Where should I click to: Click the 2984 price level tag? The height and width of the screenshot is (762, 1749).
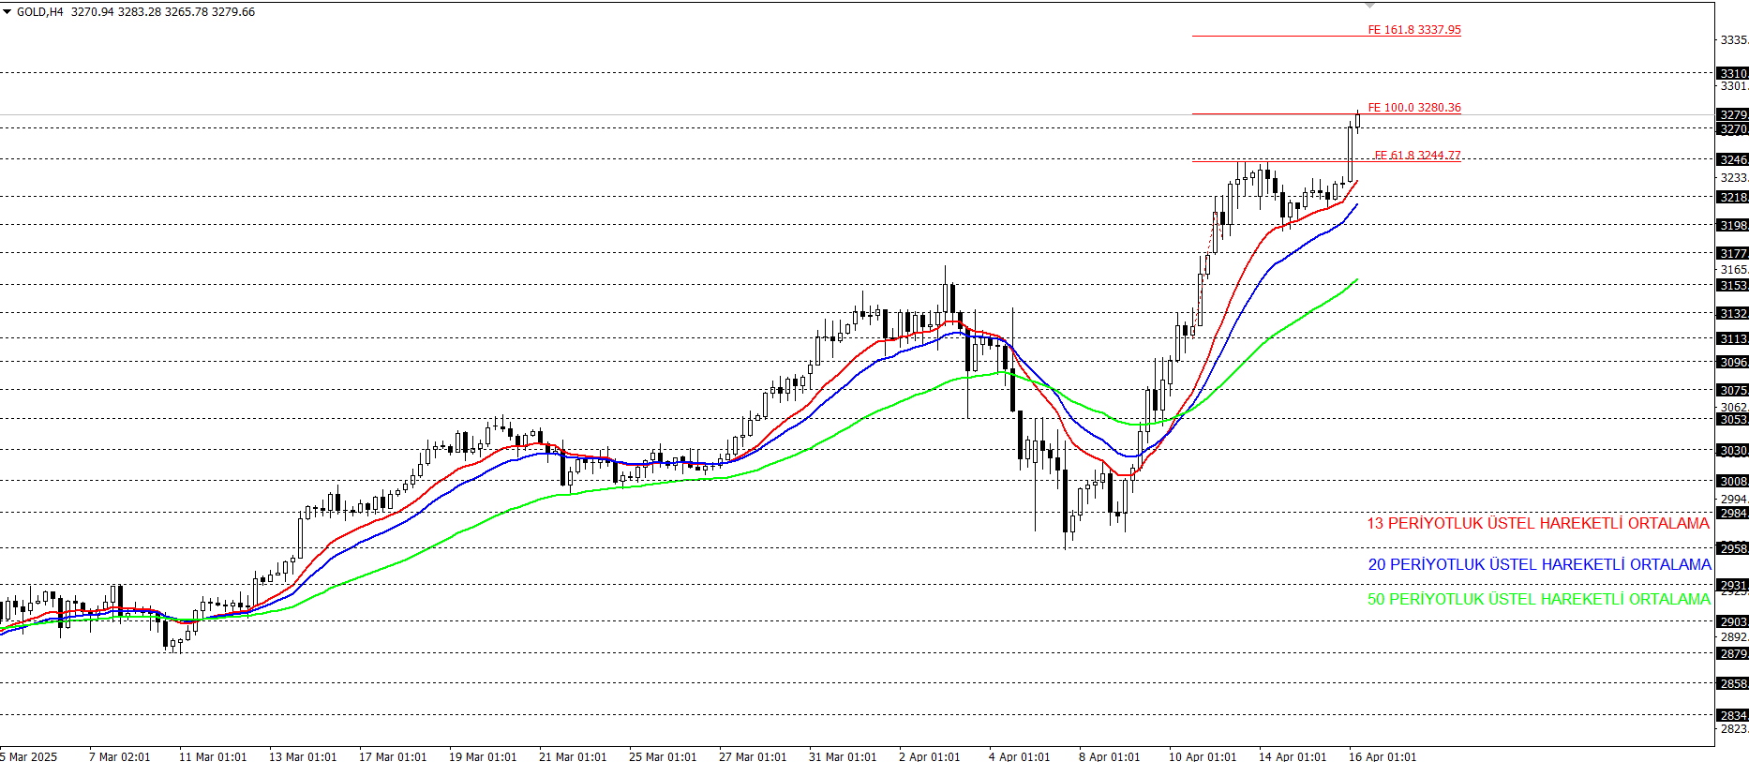click(1732, 513)
